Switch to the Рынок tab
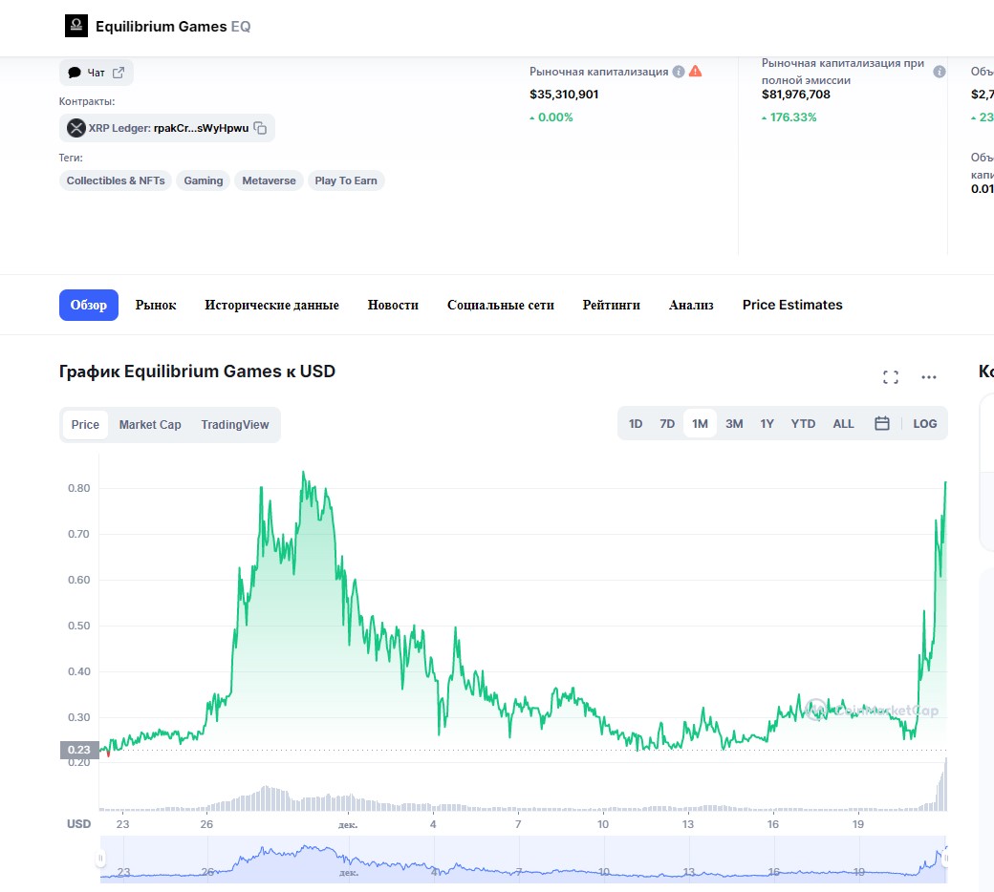This screenshot has height=892, width=994. pyautogui.click(x=156, y=306)
